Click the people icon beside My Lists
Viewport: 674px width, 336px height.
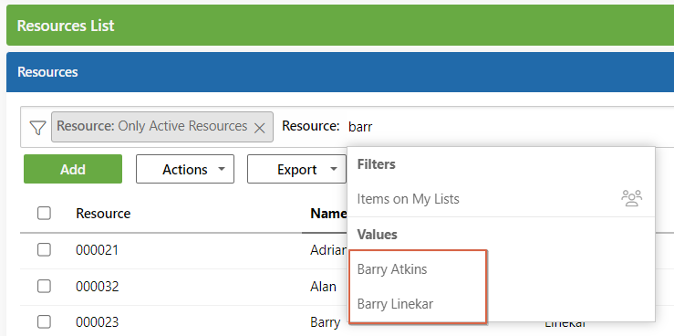point(631,198)
